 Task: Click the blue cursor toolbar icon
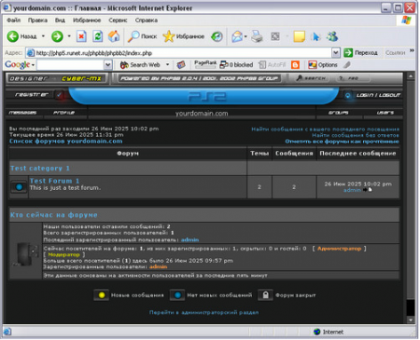316,36
